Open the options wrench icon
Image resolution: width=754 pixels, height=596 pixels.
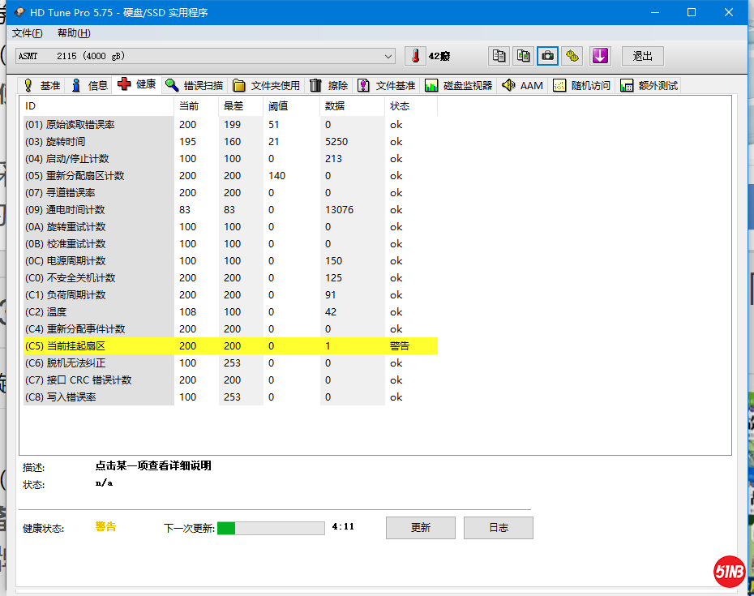[x=573, y=56]
